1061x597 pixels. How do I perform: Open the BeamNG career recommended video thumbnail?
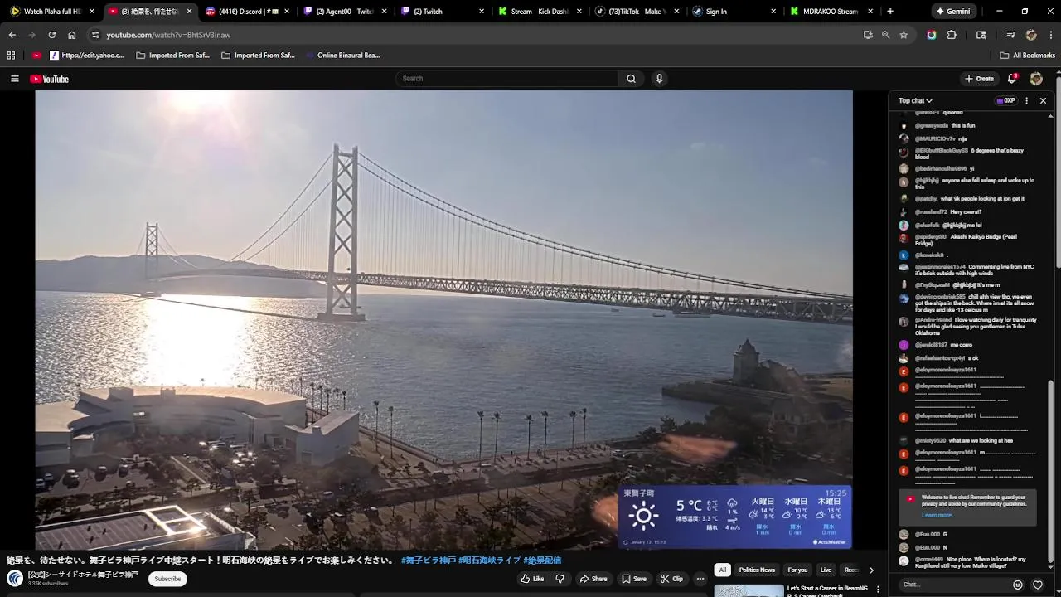749,590
